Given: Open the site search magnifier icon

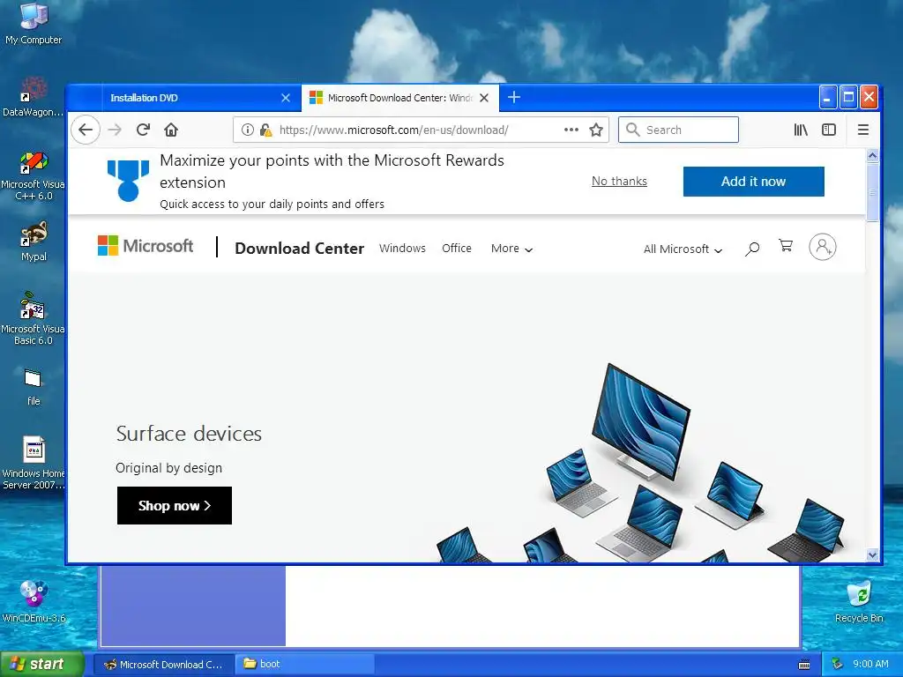Looking at the screenshot, I should (752, 249).
